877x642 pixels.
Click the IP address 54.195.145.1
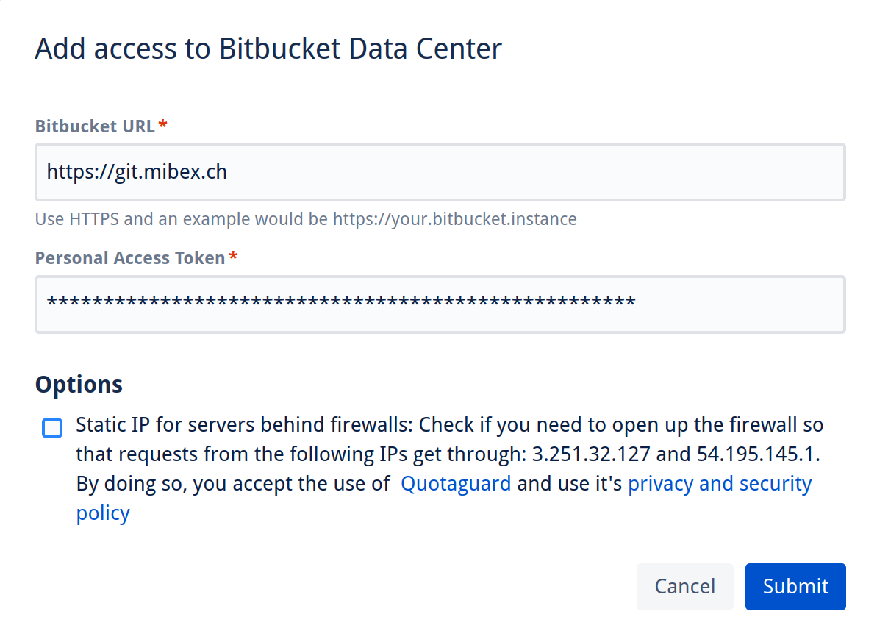pos(757,454)
